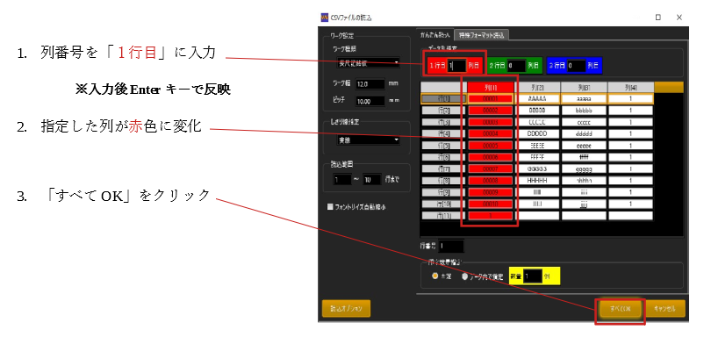Click the ワーク幅 field showing 12.0
This screenshot has height=337, width=704.
(x=370, y=84)
